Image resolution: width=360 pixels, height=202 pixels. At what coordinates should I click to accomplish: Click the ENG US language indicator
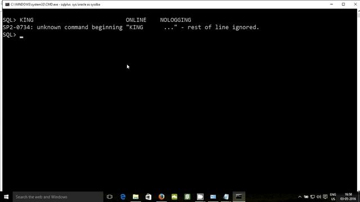tap(333, 197)
